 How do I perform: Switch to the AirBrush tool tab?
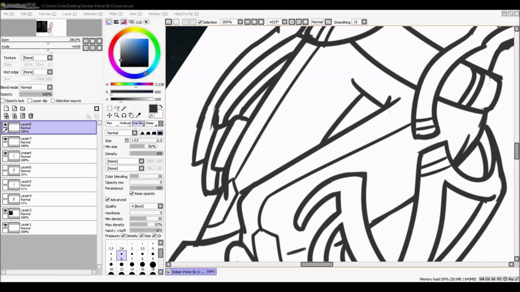(x=125, y=123)
